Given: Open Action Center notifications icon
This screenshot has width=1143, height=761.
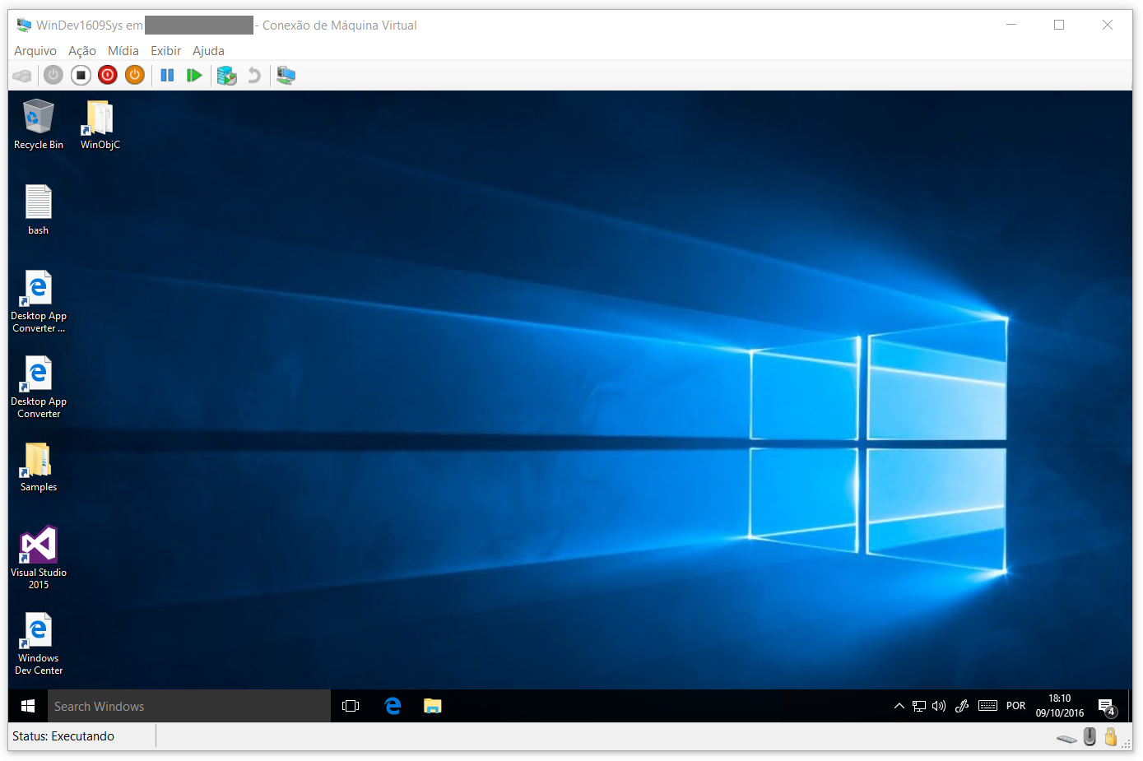Looking at the screenshot, I should click(x=1108, y=707).
